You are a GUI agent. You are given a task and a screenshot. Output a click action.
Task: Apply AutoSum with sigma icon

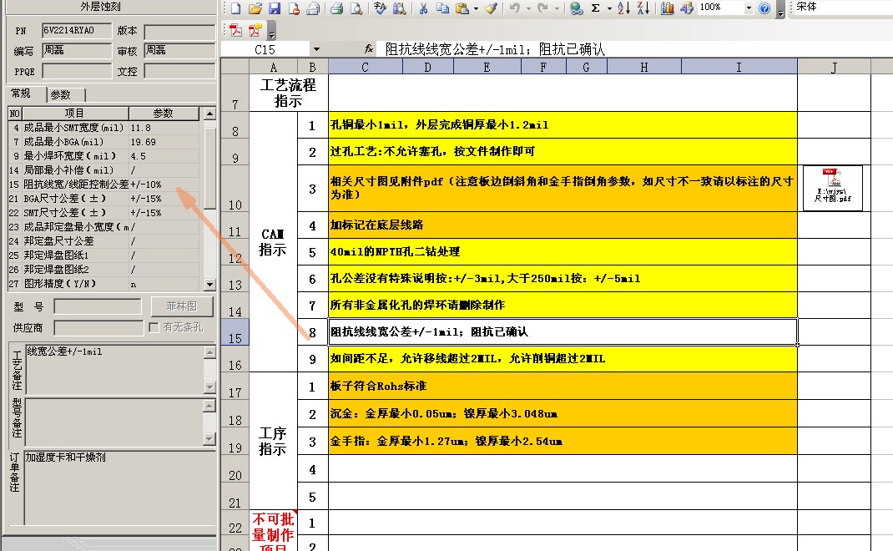click(x=596, y=8)
